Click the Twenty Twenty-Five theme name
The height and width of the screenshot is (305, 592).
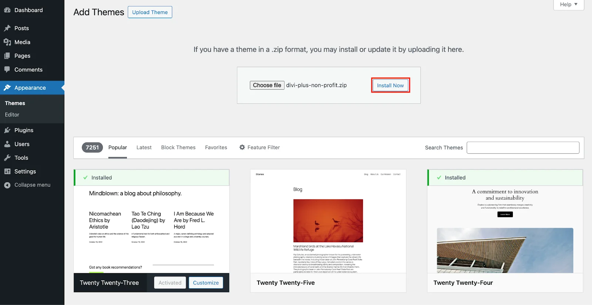tap(286, 283)
